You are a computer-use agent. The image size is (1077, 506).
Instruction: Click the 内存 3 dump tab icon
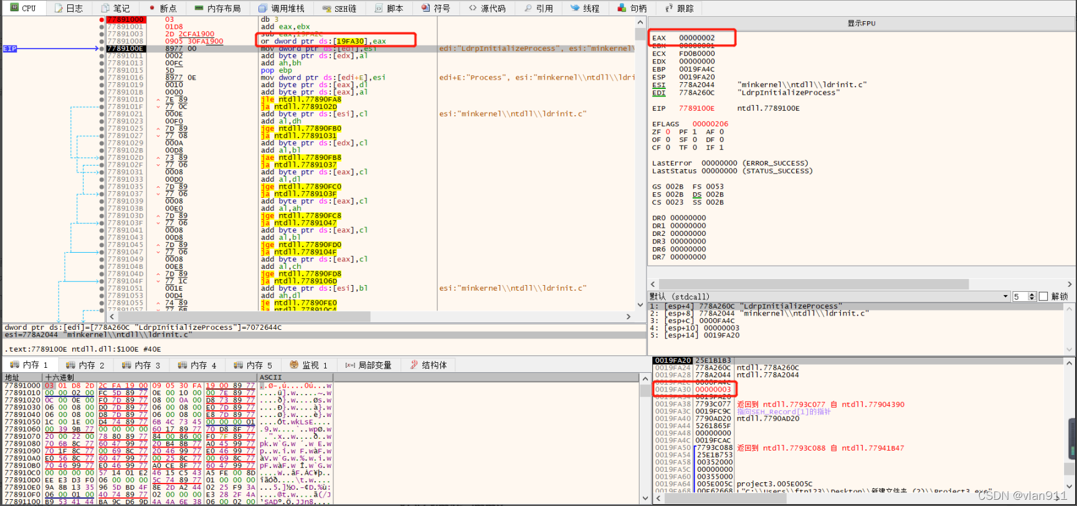[x=126, y=365]
